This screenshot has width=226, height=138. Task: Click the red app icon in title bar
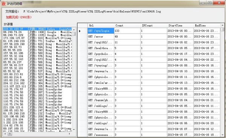(4, 4)
